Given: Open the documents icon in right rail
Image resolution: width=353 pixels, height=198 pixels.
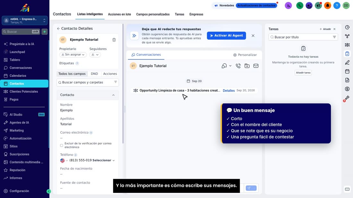Looking at the screenshot, I should [x=347, y=80].
